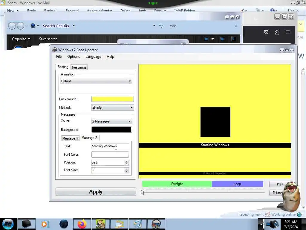Click the camera tray icon

coord(273,224)
